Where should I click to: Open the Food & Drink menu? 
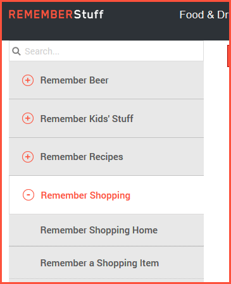point(204,15)
